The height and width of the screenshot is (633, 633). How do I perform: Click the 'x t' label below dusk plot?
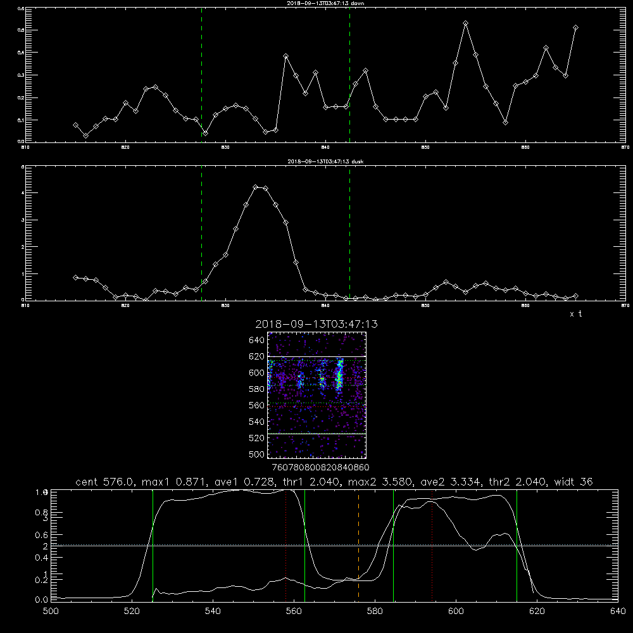575,314
